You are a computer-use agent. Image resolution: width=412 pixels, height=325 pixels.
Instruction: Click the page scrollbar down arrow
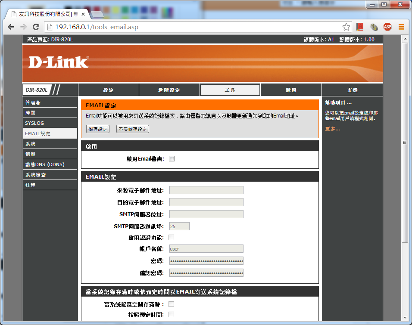click(405, 318)
